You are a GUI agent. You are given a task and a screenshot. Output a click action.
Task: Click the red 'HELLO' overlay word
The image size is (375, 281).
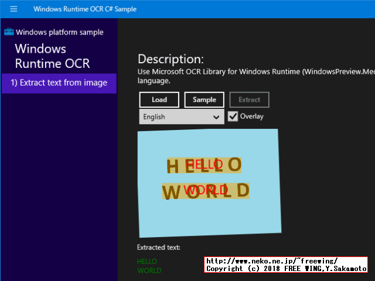[205, 165]
